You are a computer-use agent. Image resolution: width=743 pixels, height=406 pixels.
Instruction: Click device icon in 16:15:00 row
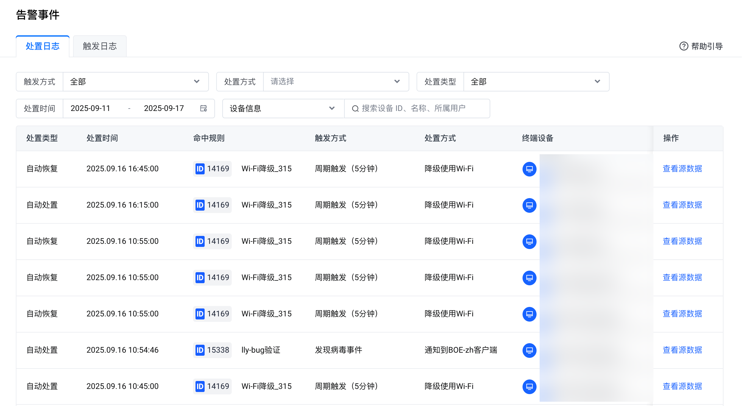529,205
